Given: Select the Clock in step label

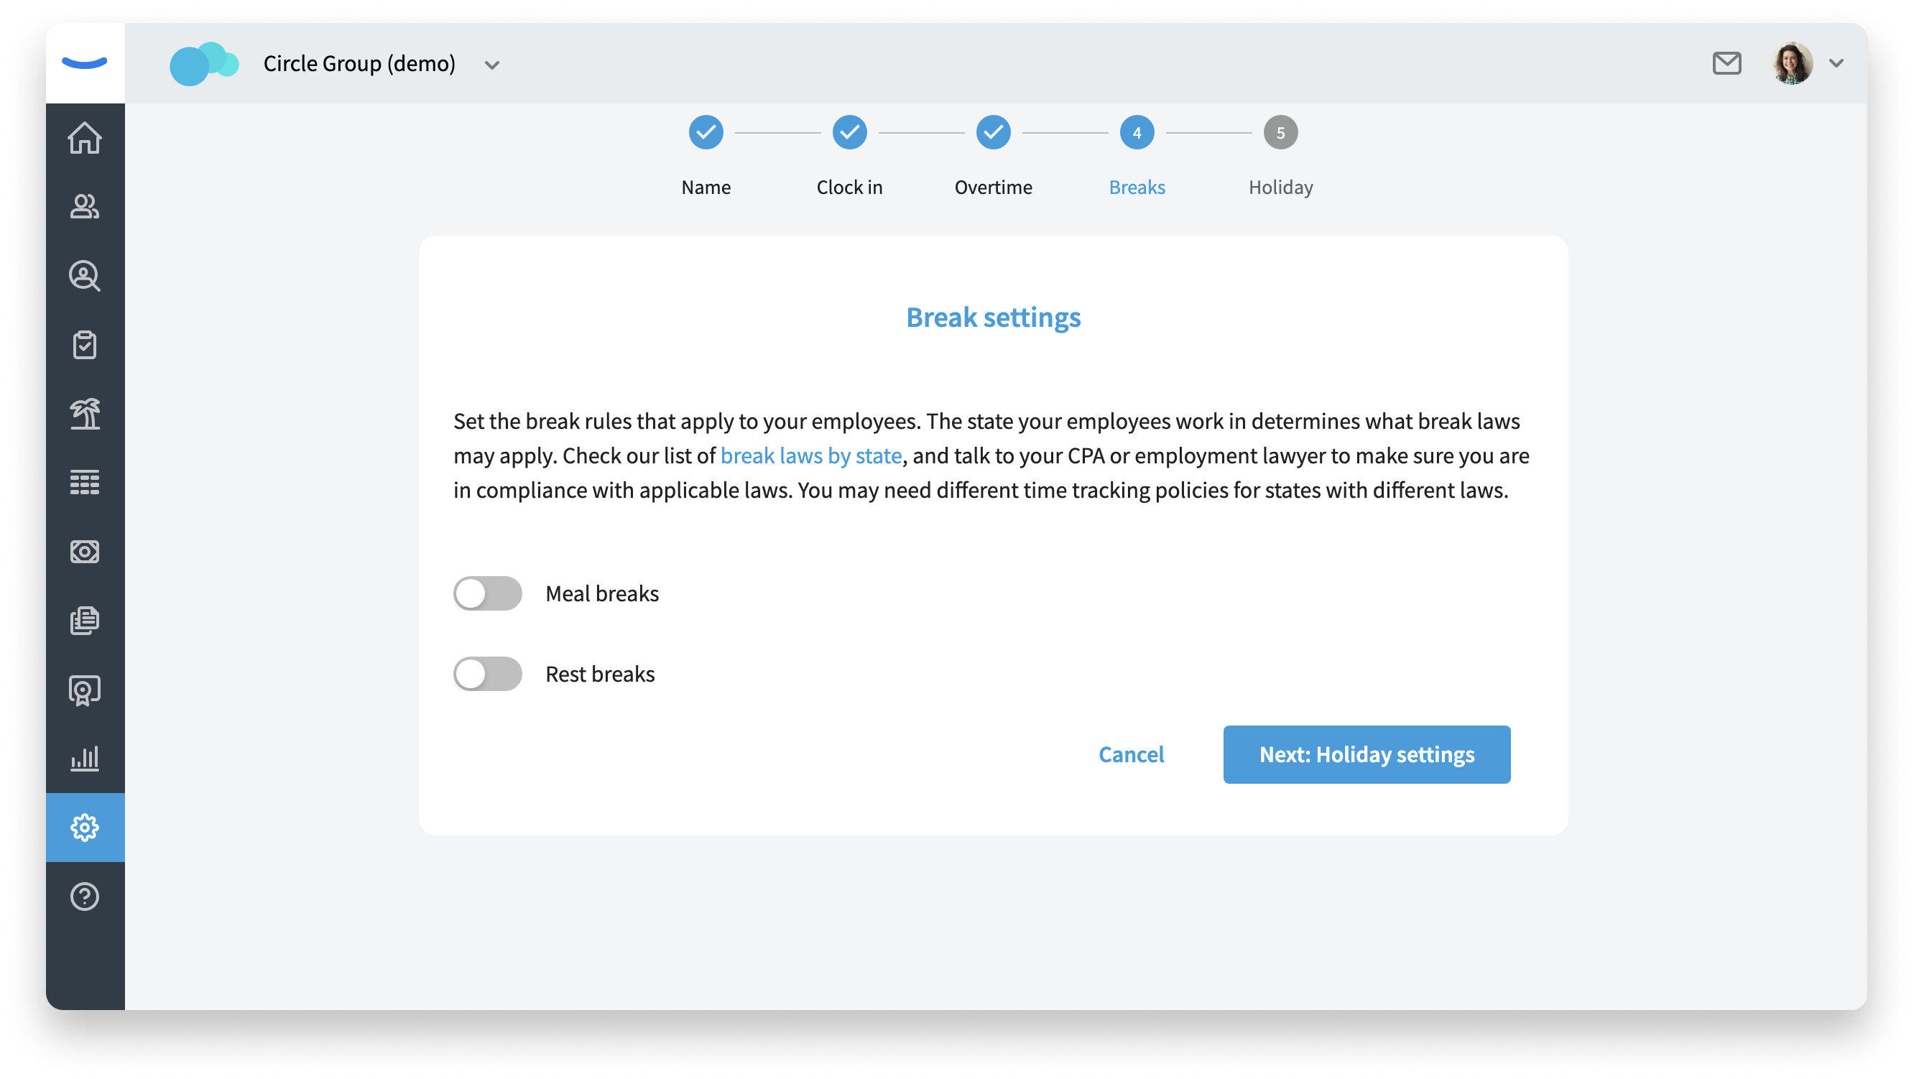Looking at the screenshot, I should pyautogui.click(x=849, y=187).
